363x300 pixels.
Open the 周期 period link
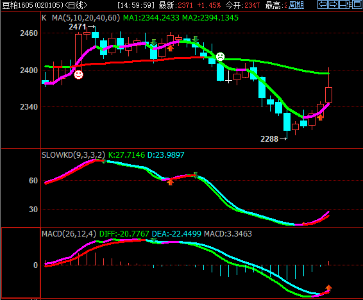pyautogui.click(x=296, y=5)
